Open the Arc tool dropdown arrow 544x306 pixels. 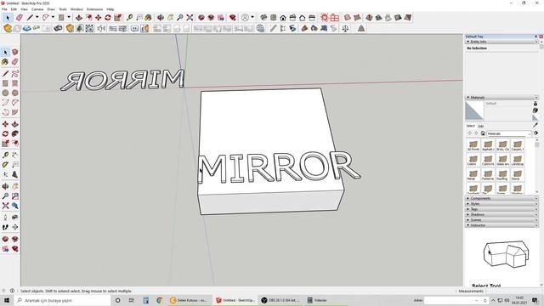53,17
